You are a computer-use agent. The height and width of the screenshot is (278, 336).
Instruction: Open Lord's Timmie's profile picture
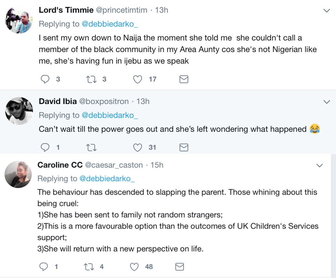[19, 20]
